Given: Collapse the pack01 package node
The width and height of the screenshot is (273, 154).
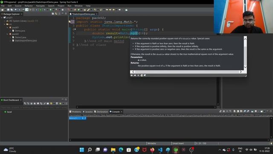Looking at the screenshot, I should (x=8, y=27).
